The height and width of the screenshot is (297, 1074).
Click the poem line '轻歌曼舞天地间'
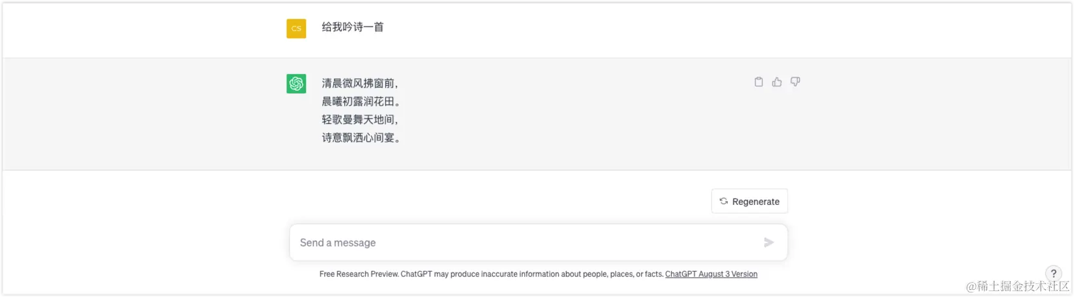pos(359,119)
